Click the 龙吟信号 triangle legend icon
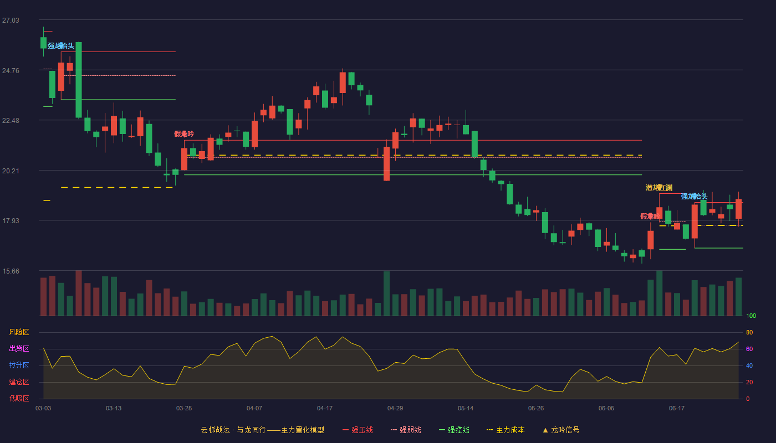 click(x=545, y=430)
